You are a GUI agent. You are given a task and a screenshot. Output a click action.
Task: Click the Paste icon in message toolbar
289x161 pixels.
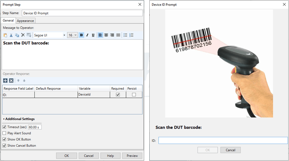[5, 35]
